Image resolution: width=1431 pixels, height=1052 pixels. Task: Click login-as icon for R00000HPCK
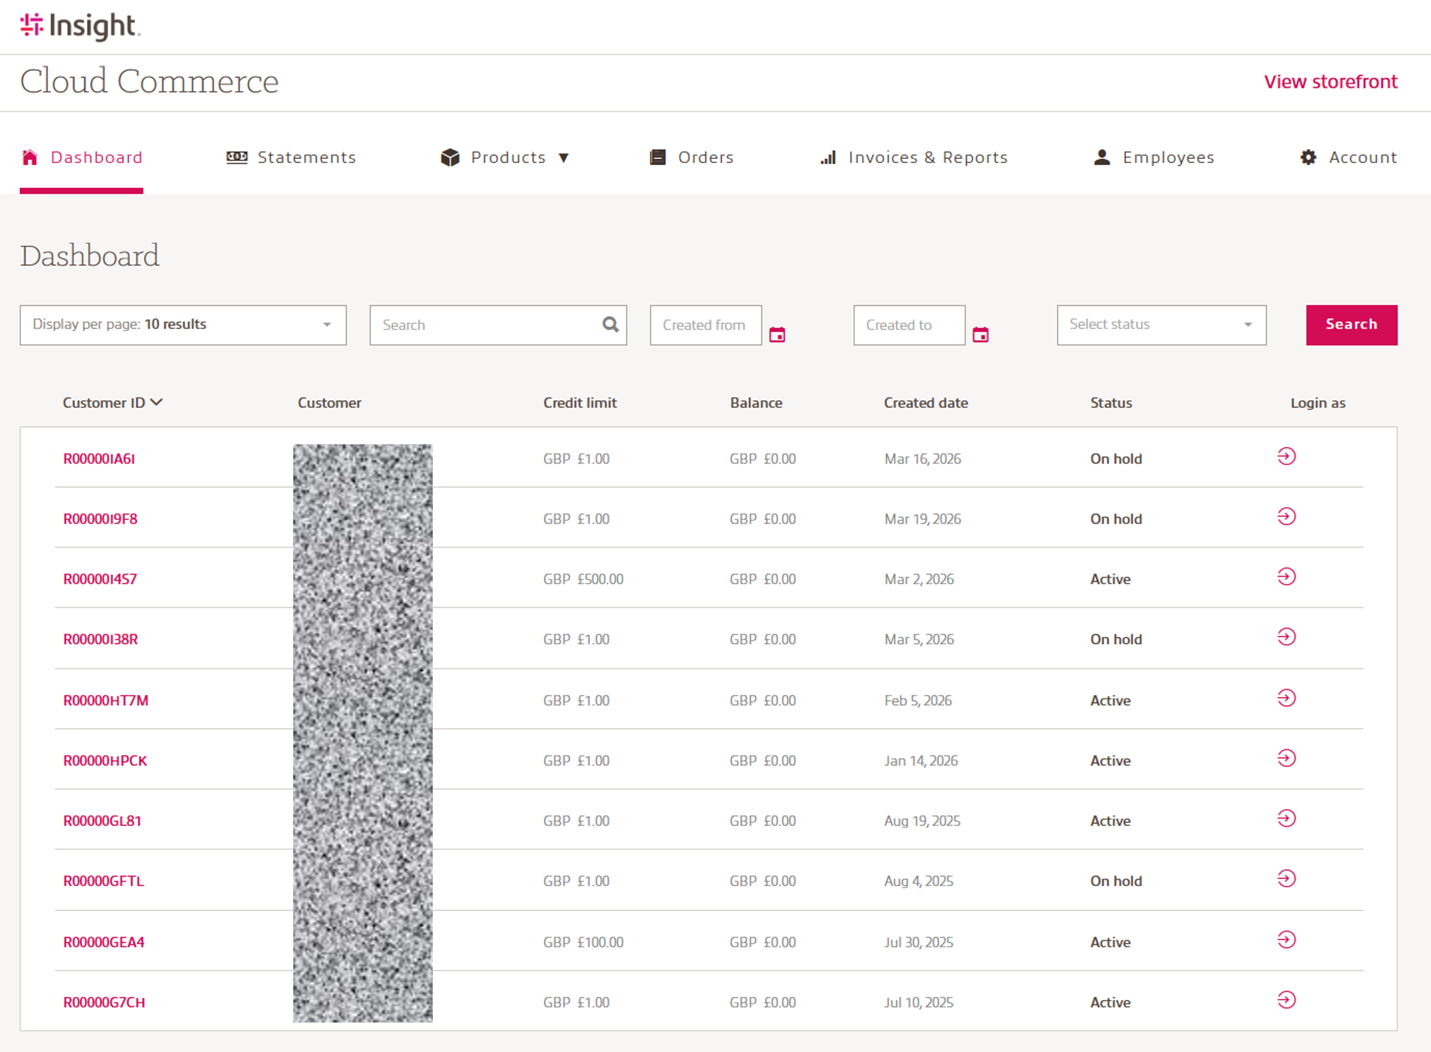pyautogui.click(x=1286, y=759)
